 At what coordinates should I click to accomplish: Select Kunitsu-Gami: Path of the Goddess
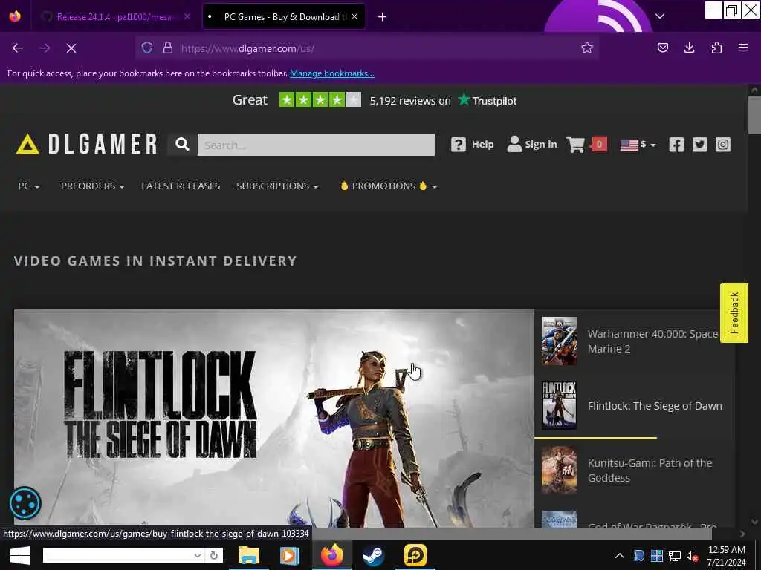[x=650, y=470]
